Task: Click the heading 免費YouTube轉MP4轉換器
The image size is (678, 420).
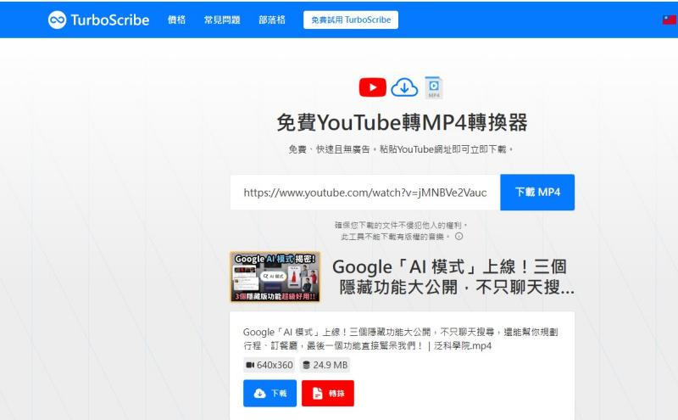Action: click(x=402, y=122)
